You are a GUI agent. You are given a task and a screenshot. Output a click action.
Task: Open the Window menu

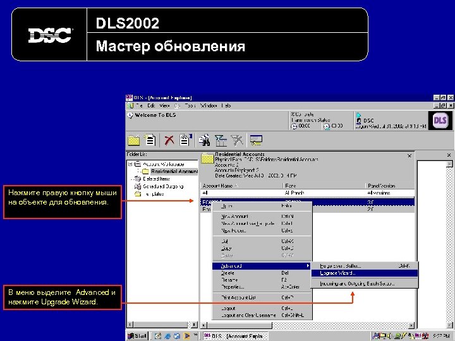point(209,105)
